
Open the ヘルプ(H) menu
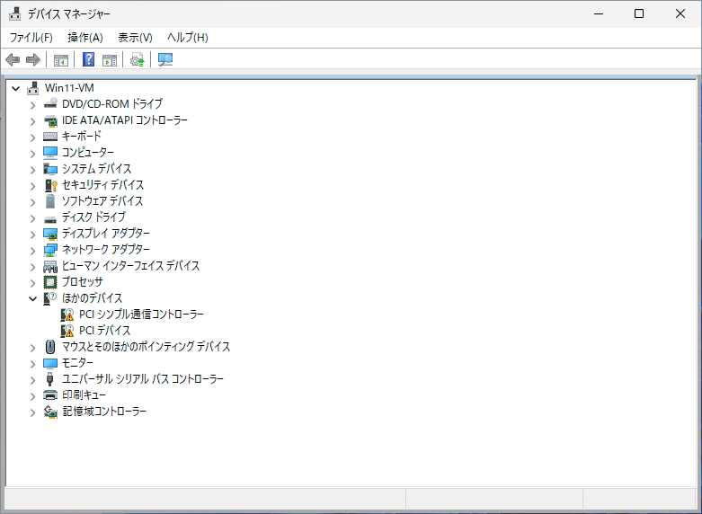188,38
